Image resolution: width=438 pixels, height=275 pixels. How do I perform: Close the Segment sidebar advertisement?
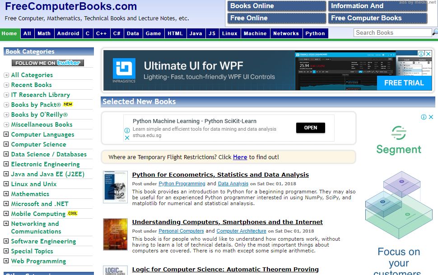(x=431, y=116)
